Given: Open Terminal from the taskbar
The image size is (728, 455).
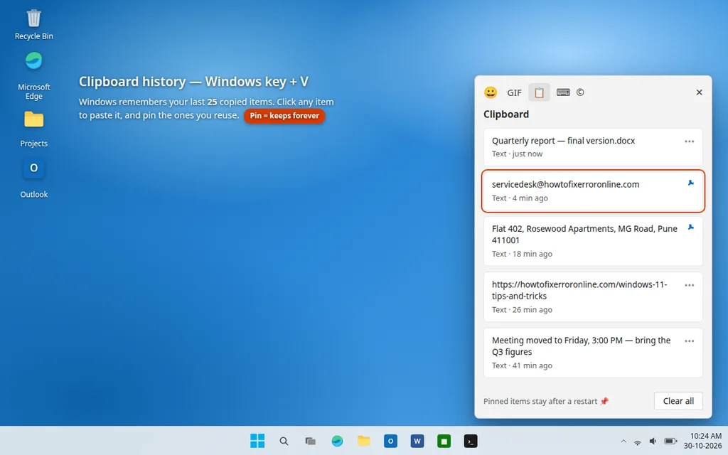Looking at the screenshot, I should pos(471,441).
